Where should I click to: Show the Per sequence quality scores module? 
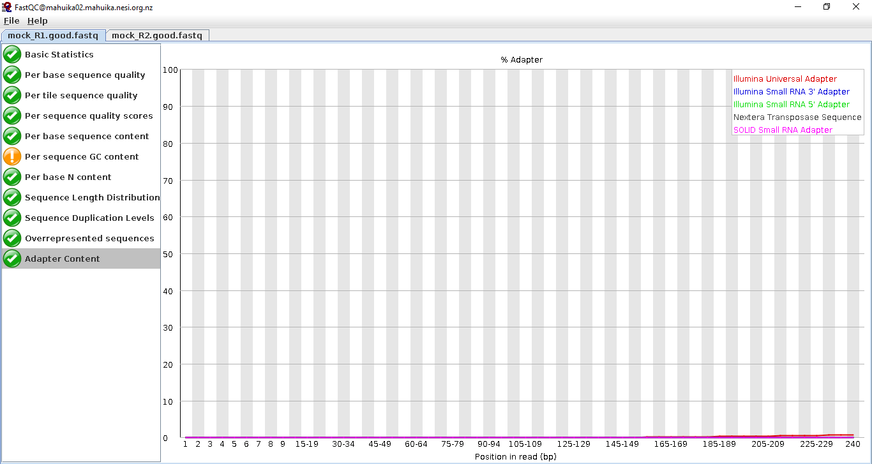(89, 116)
